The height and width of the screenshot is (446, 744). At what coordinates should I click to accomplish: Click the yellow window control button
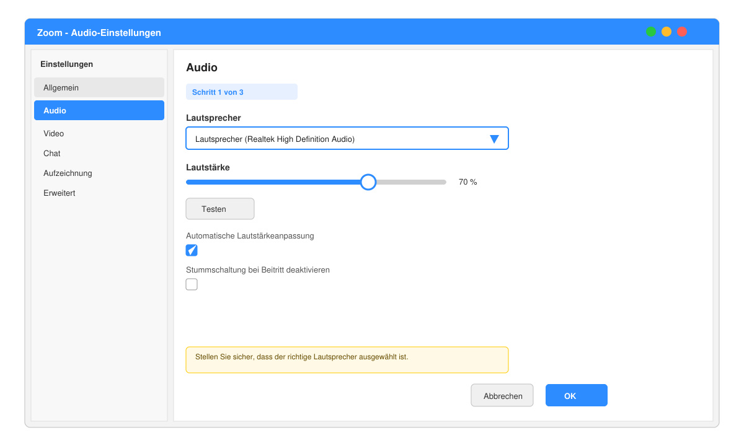coord(666,32)
